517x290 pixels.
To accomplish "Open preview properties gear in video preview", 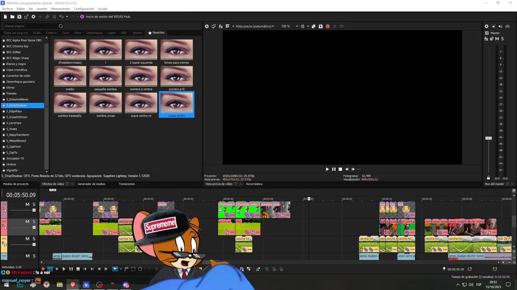I will (x=207, y=26).
